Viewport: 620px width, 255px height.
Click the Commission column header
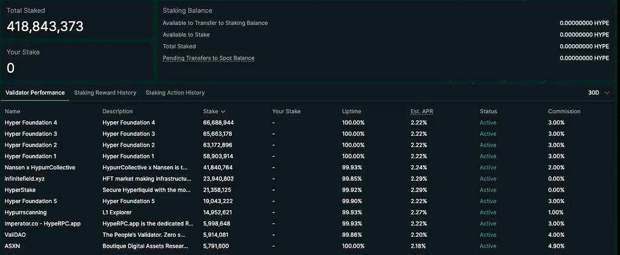pos(564,111)
